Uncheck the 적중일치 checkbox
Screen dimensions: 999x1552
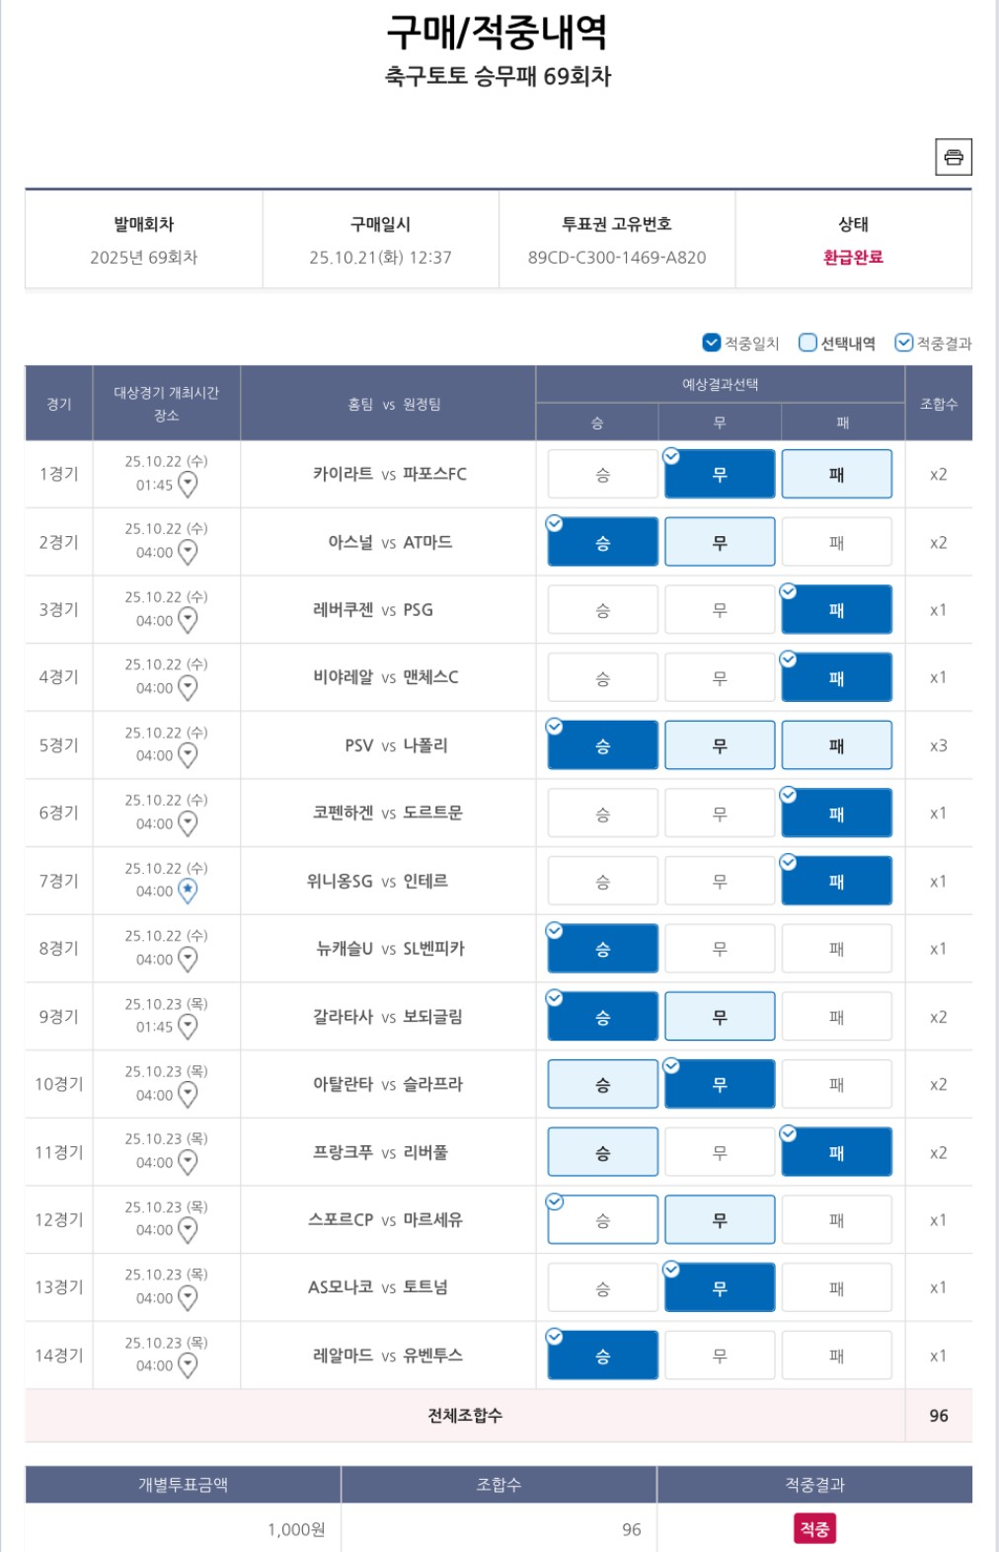coord(712,343)
